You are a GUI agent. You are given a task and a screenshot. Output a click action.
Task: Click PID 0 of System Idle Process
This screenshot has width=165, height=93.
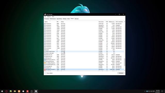[57, 51]
